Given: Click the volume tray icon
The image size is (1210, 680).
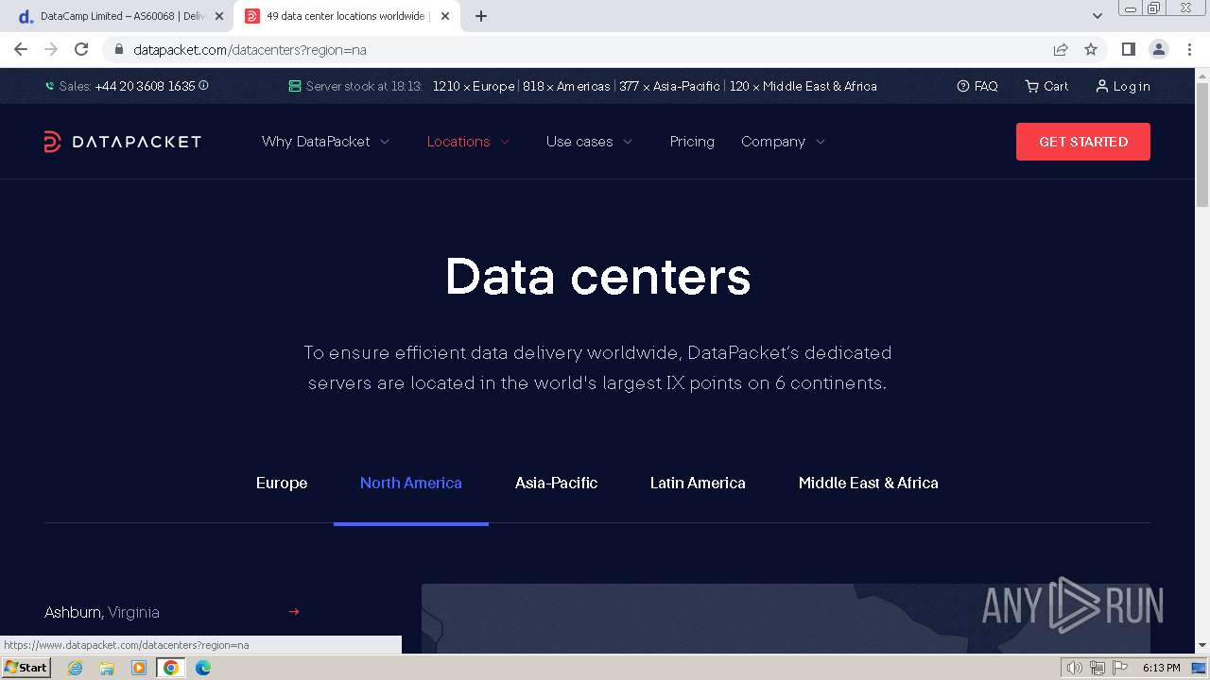Looking at the screenshot, I should pos(1075,668).
